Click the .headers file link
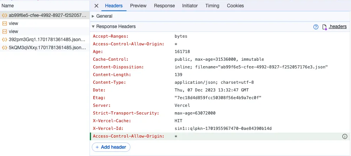 337,27
